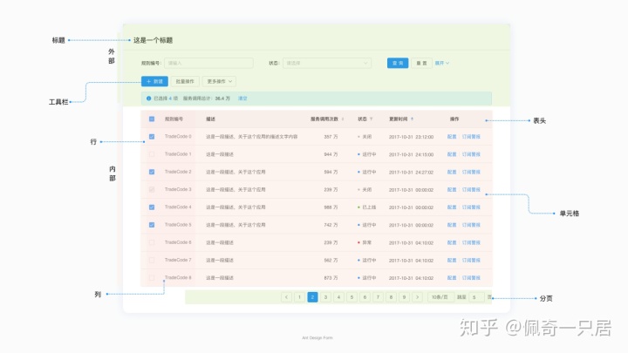Go to page 9 in pagination
The image size is (628, 353).
click(404, 297)
